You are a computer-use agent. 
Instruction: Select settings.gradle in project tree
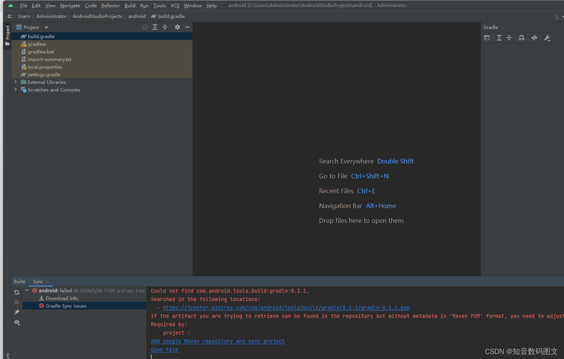(102, 74)
